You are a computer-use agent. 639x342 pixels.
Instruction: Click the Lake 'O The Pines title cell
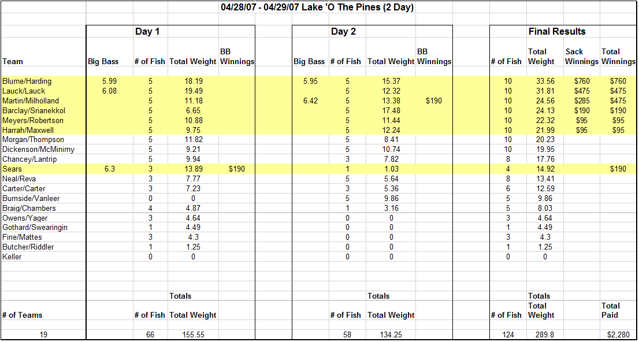click(x=317, y=8)
